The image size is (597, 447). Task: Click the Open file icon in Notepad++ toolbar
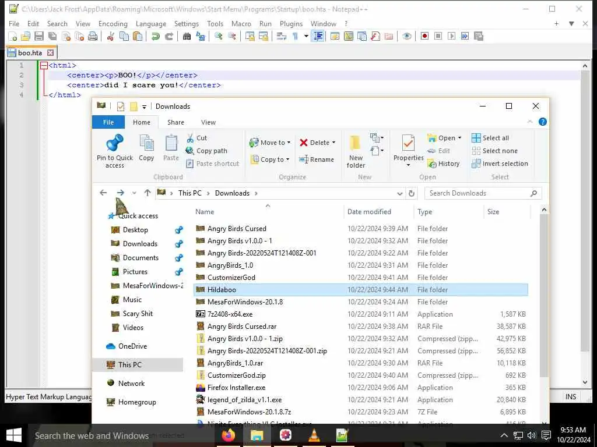(x=26, y=37)
